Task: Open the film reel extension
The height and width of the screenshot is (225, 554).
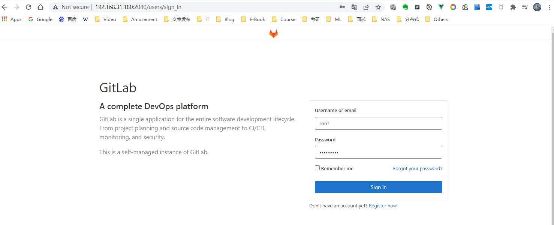Action: (393, 7)
